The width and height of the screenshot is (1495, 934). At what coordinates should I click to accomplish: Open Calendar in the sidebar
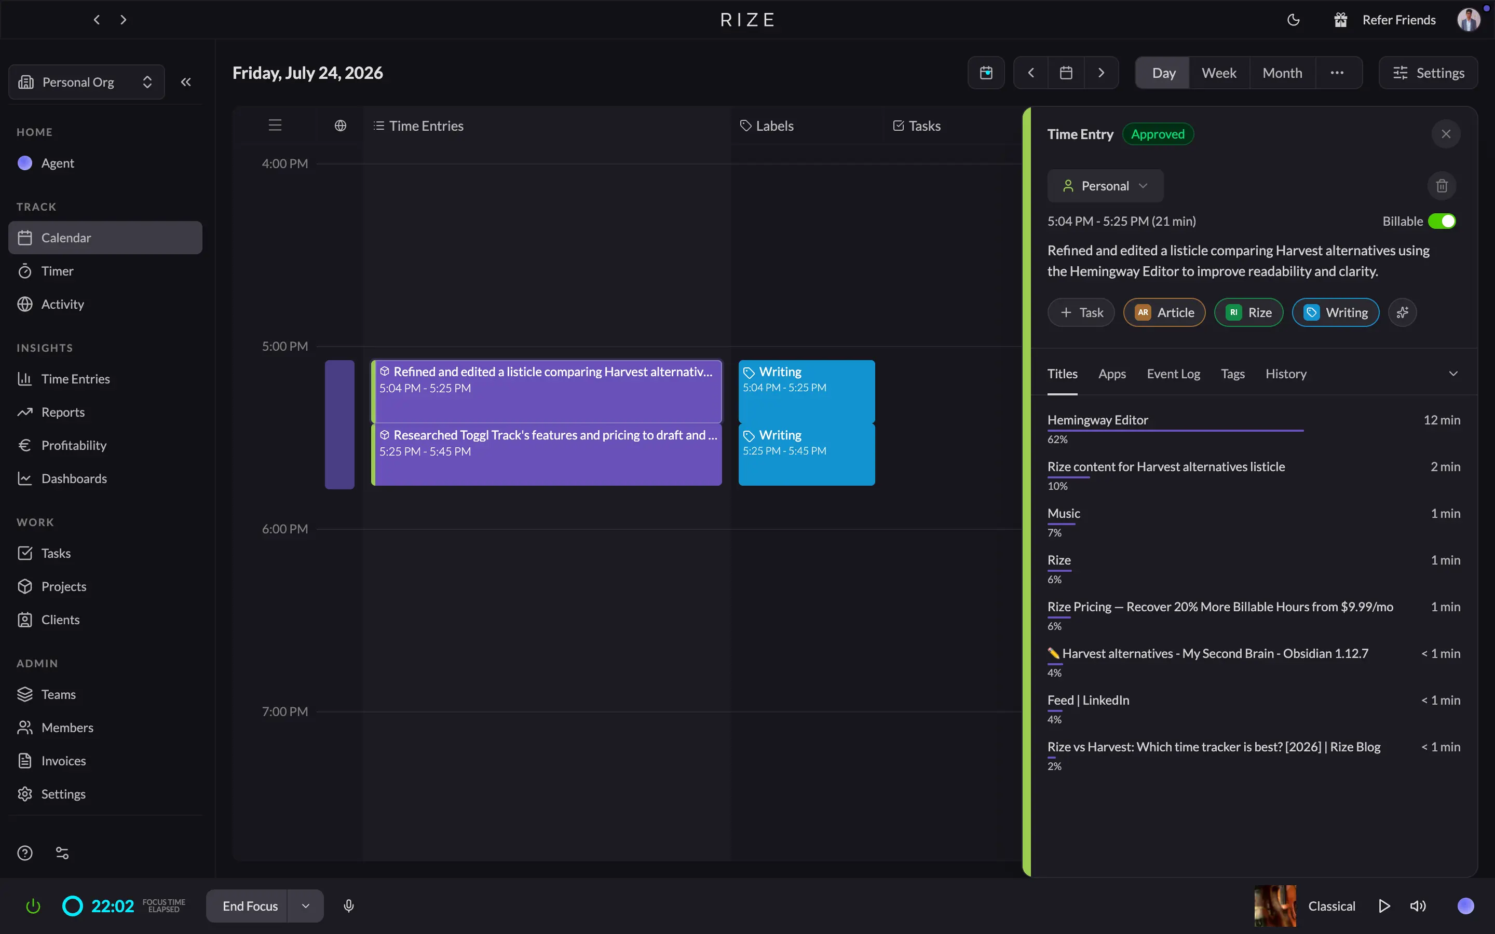coord(105,238)
